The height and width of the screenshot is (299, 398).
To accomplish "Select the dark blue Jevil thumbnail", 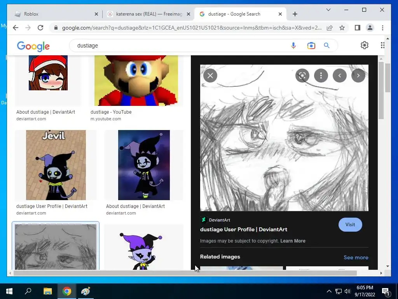I will [144, 165].
